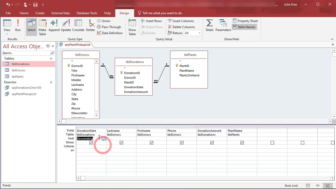Select the Lastname field in tblDonors
The height and width of the screenshot is (189, 336).
click(78, 85)
